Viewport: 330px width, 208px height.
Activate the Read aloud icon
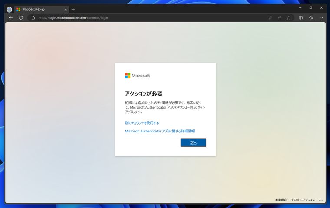[x=280, y=18]
